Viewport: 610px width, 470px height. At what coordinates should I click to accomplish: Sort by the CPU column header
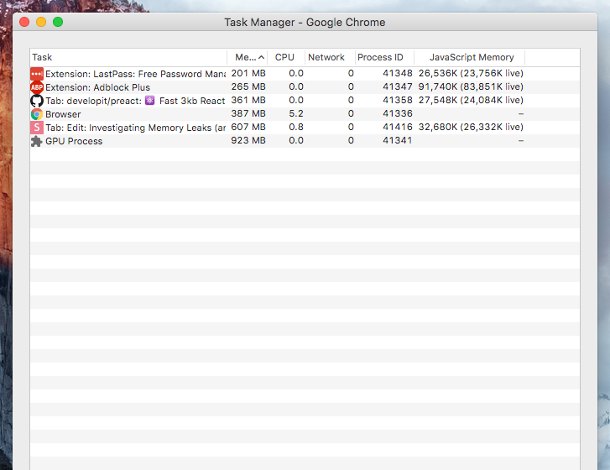(286, 57)
